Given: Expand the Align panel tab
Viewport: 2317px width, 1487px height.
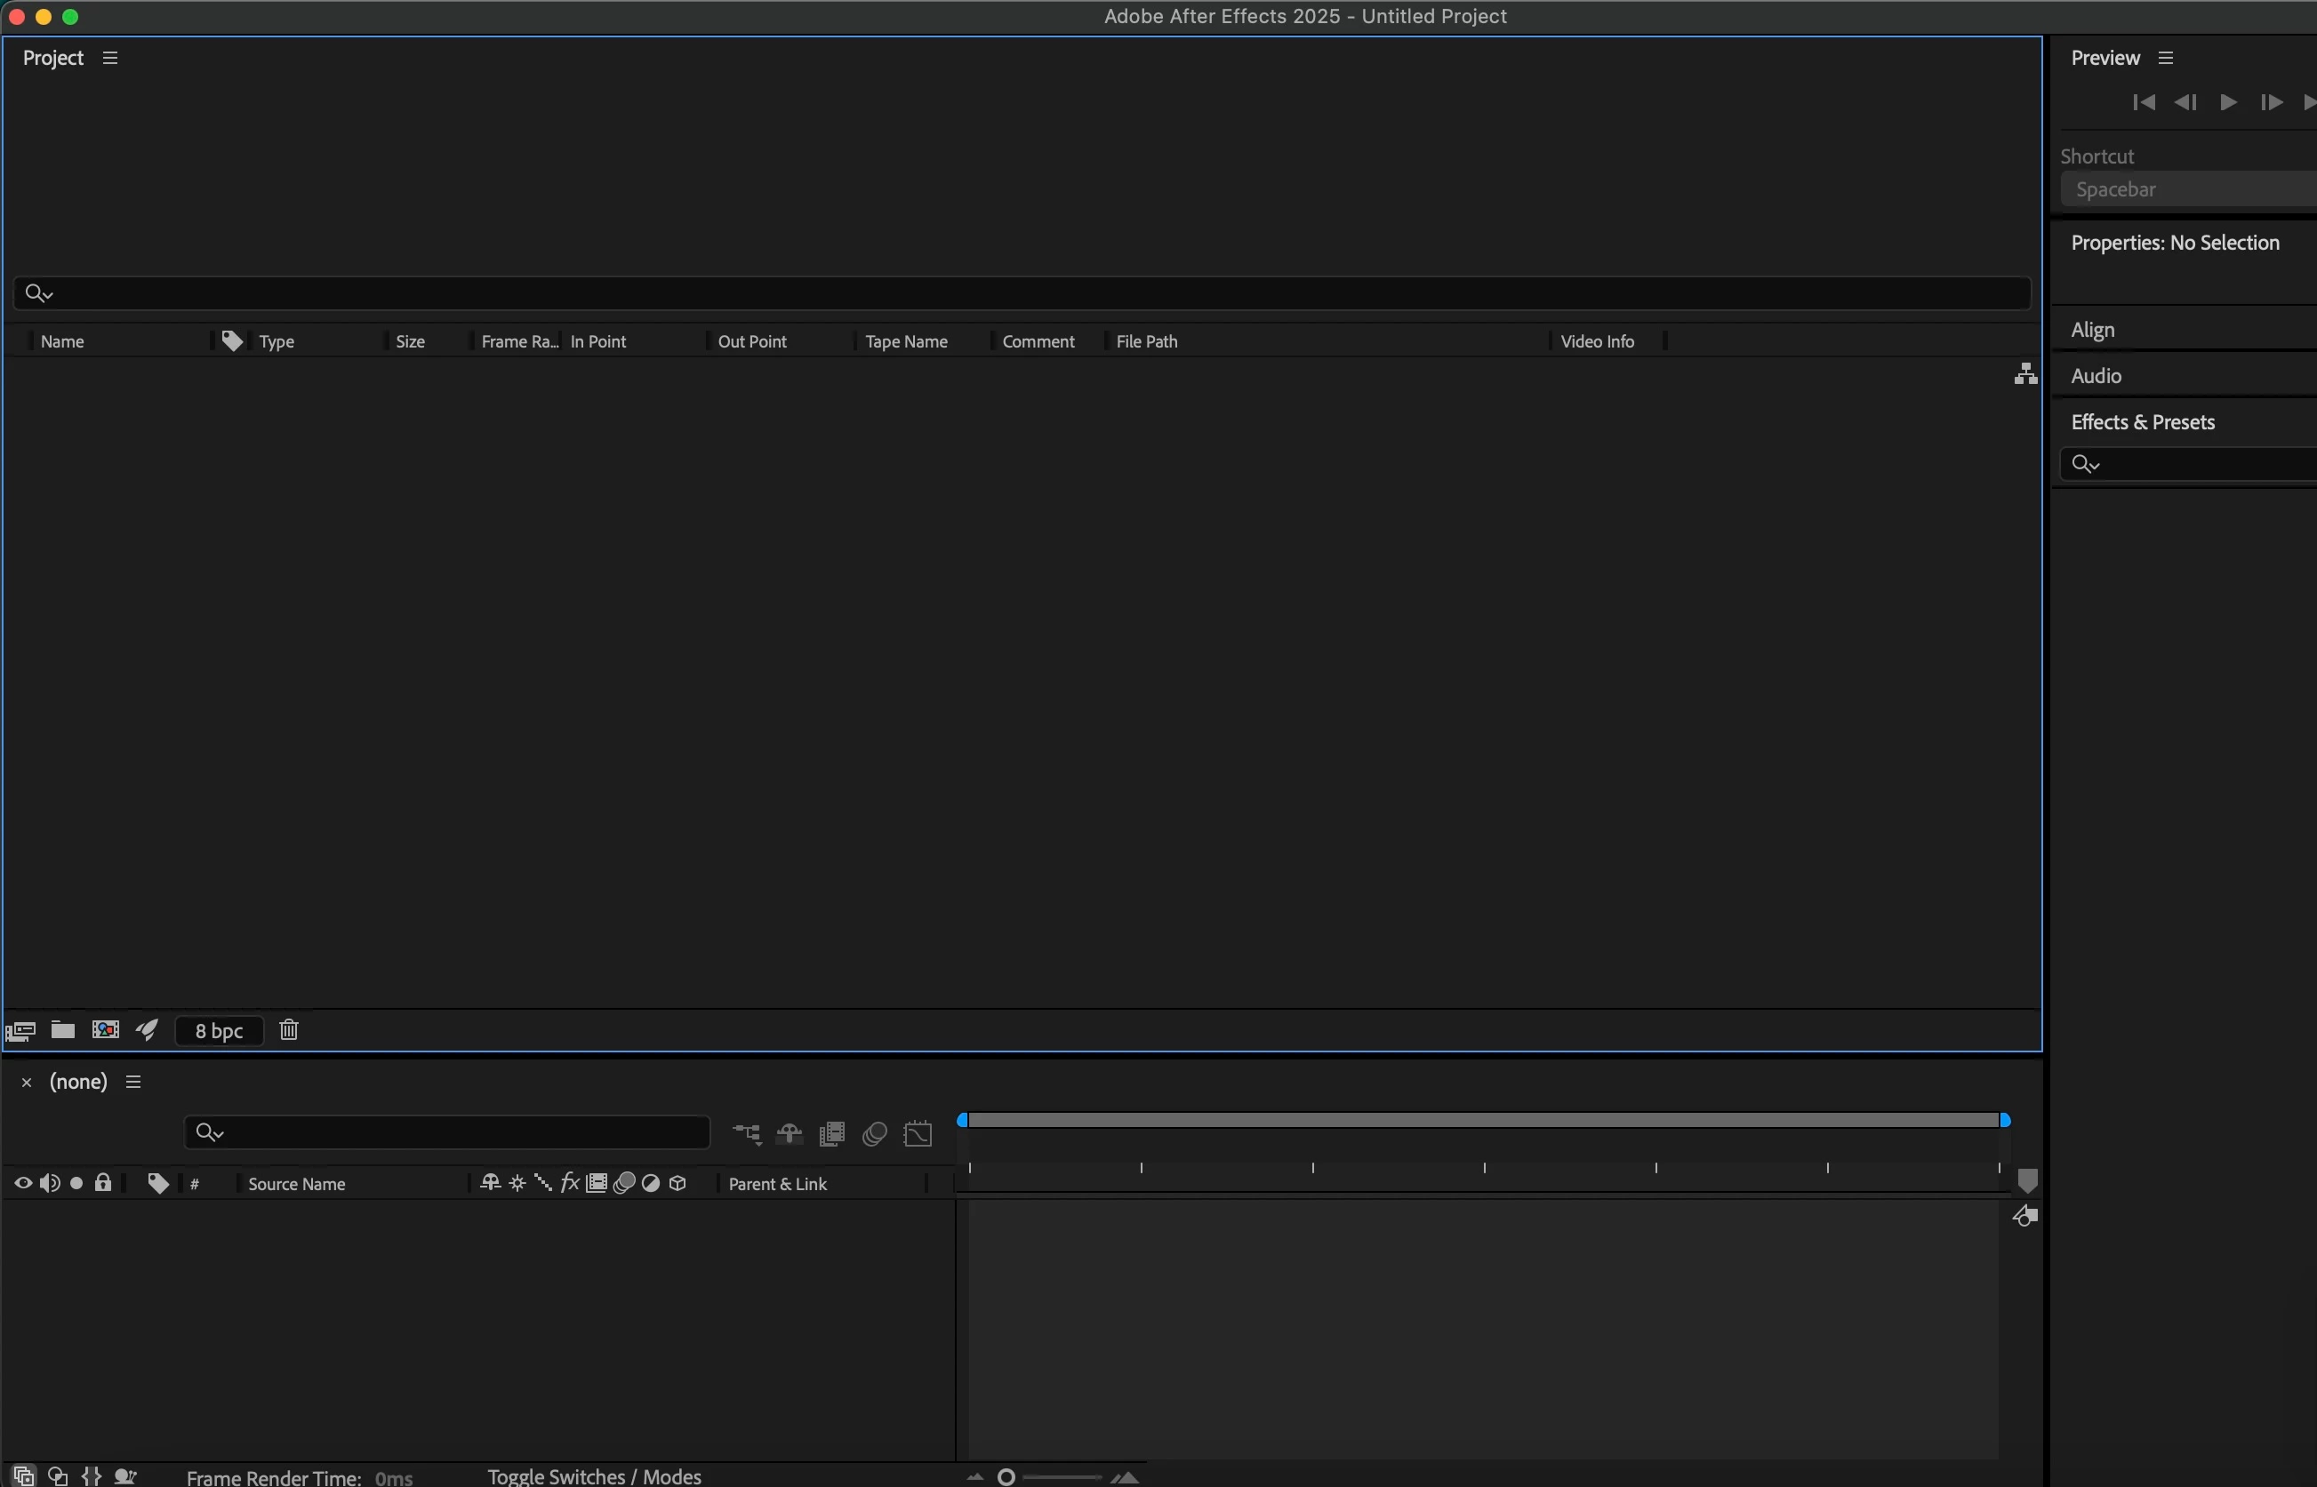Looking at the screenshot, I should (x=2092, y=331).
